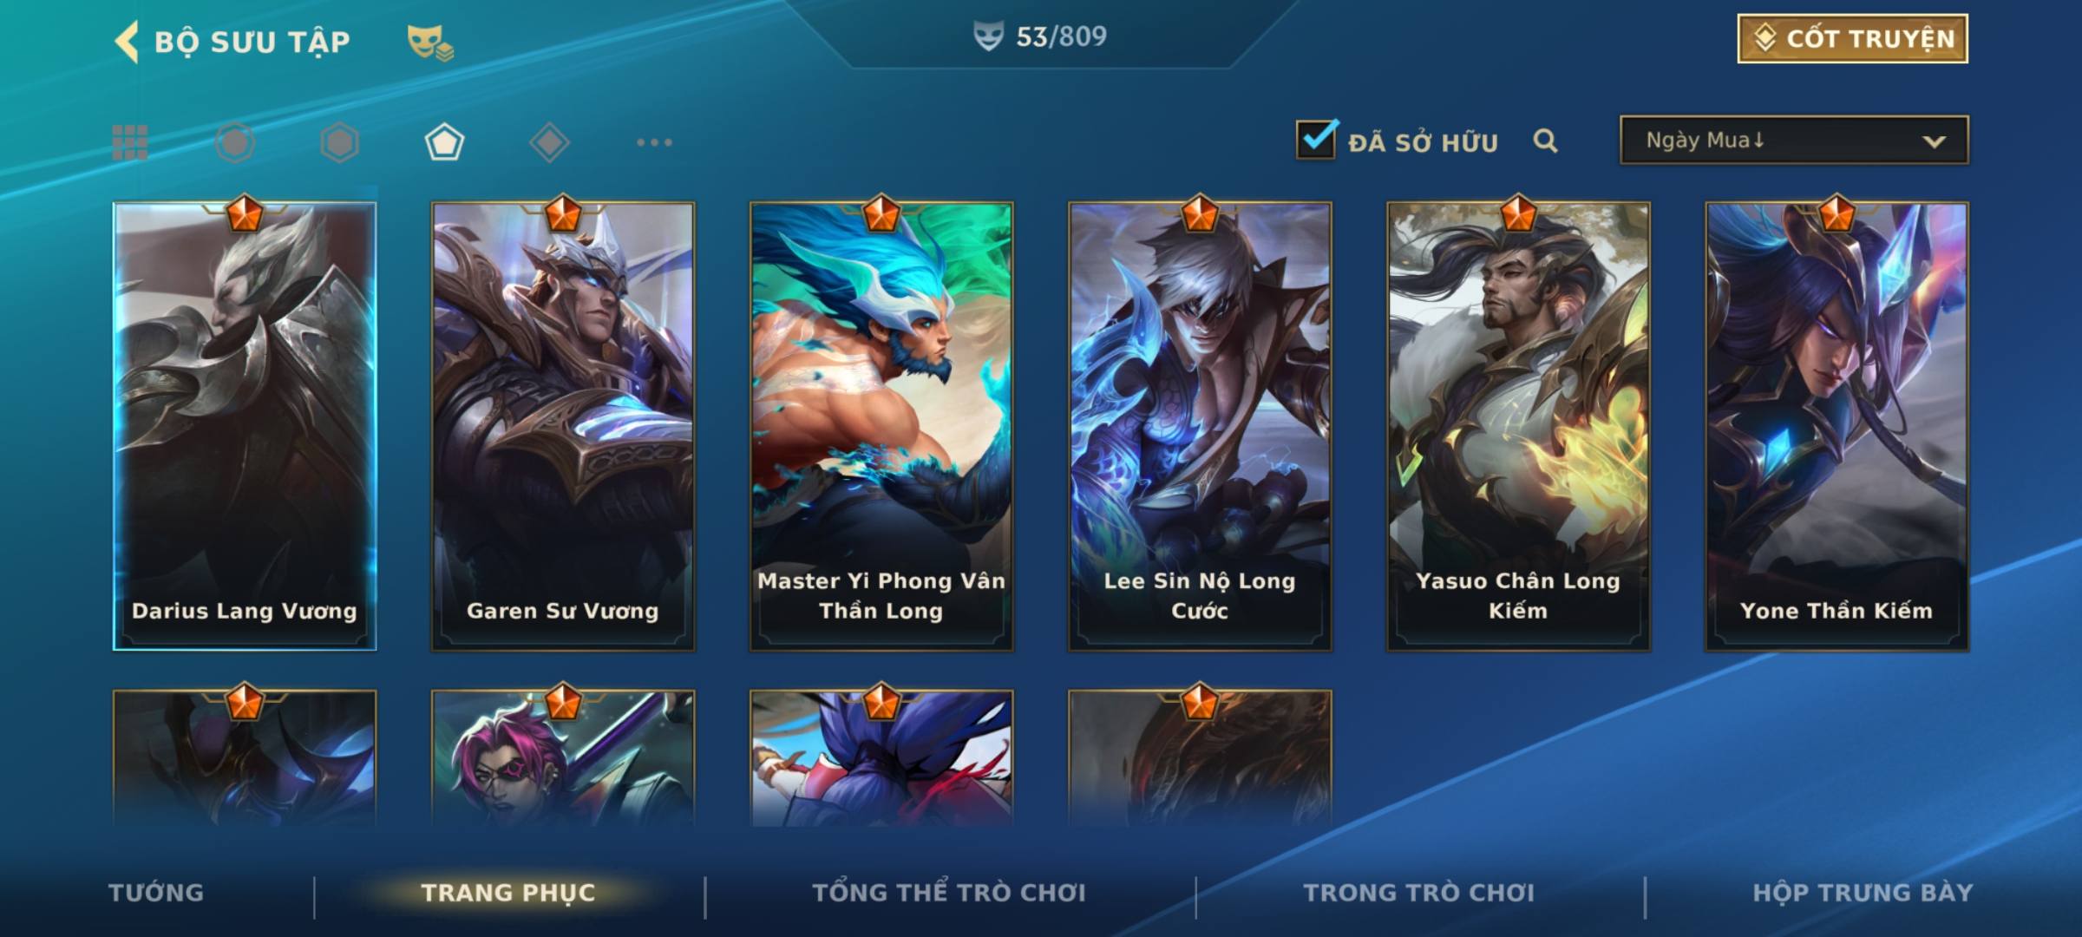Uncheck the Đã Sở Hữu owned checkbox

(x=1316, y=139)
